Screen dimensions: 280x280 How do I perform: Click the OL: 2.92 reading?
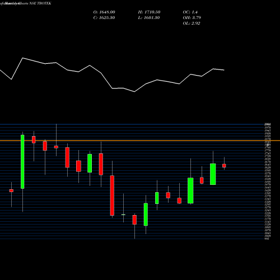192,23
